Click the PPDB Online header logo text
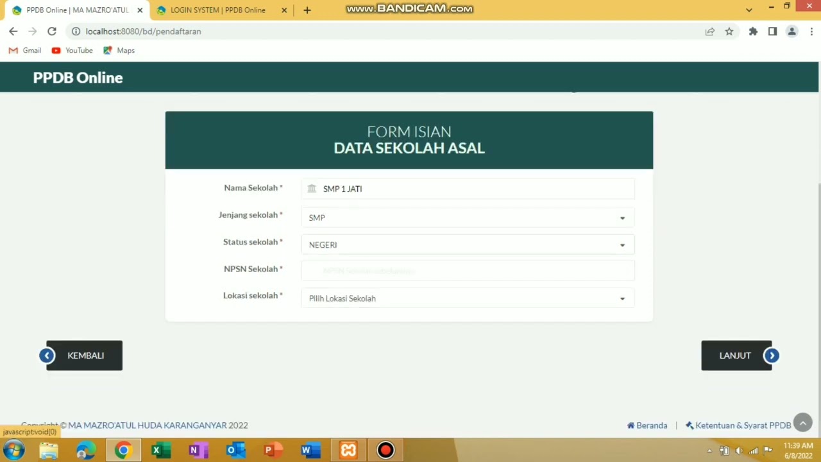Viewport: 821px width, 462px height. pos(78,78)
